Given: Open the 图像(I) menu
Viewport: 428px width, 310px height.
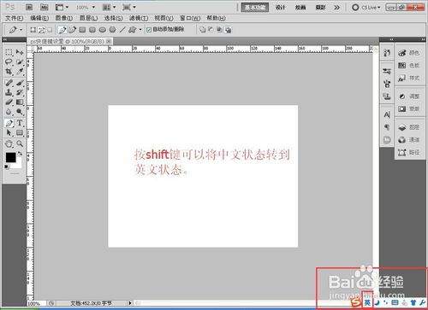Looking at the screenshot, I should (63, 18).
